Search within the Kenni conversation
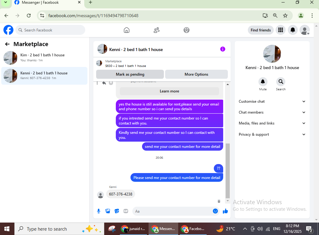This screenshot has width=319, height=235. (281, 82)
